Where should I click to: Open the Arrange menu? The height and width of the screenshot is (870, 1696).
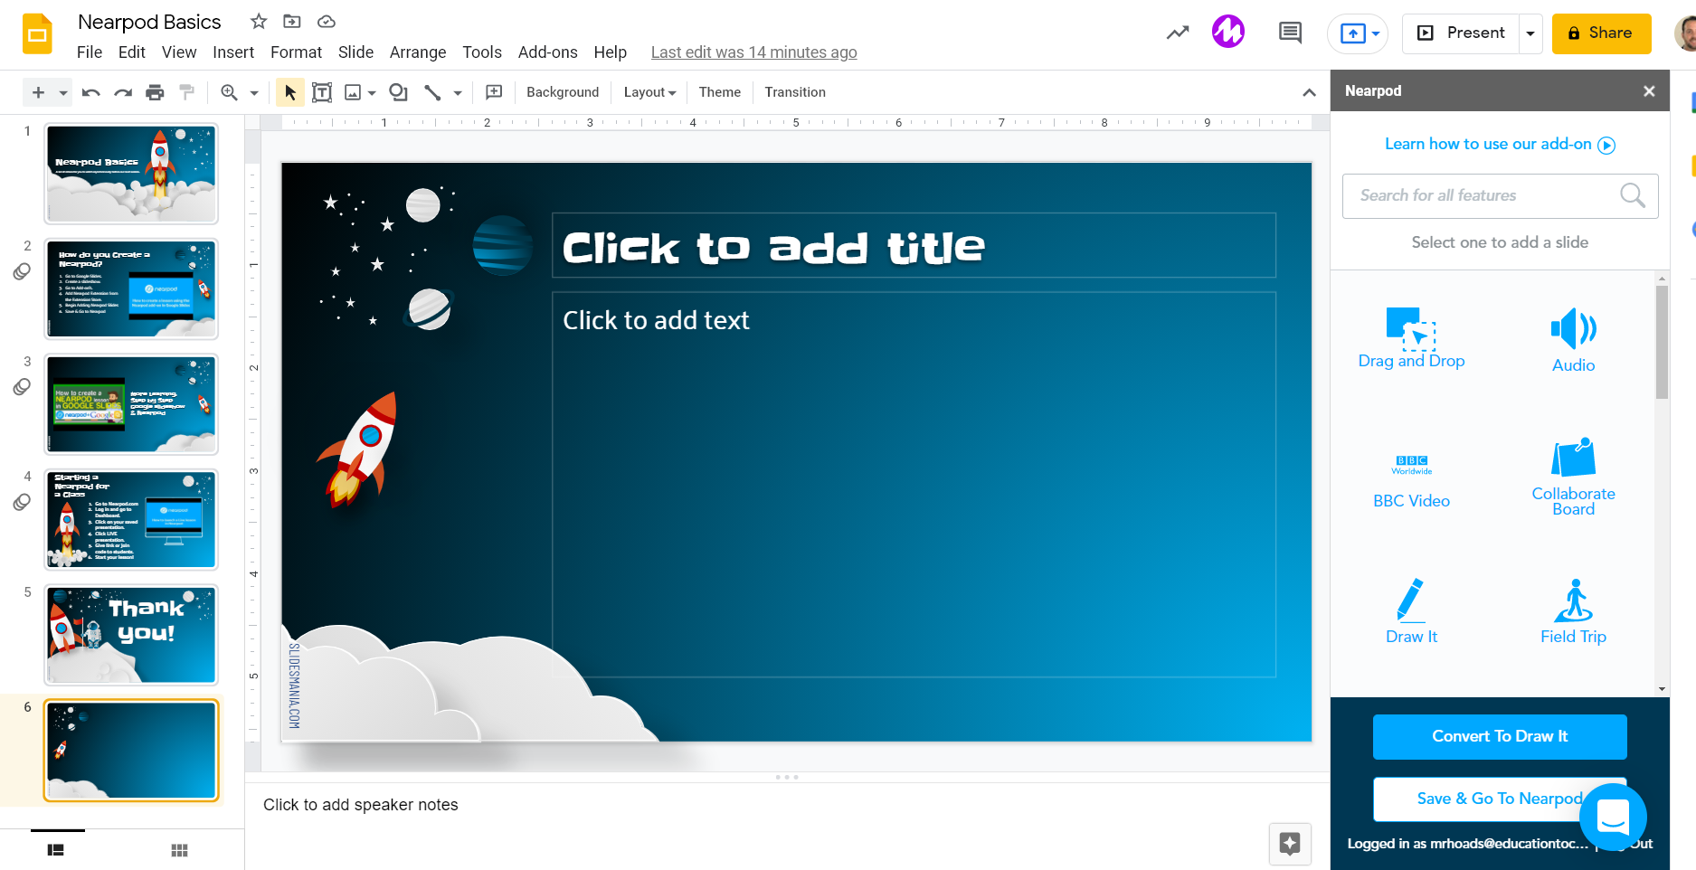[x=418, y=52]
